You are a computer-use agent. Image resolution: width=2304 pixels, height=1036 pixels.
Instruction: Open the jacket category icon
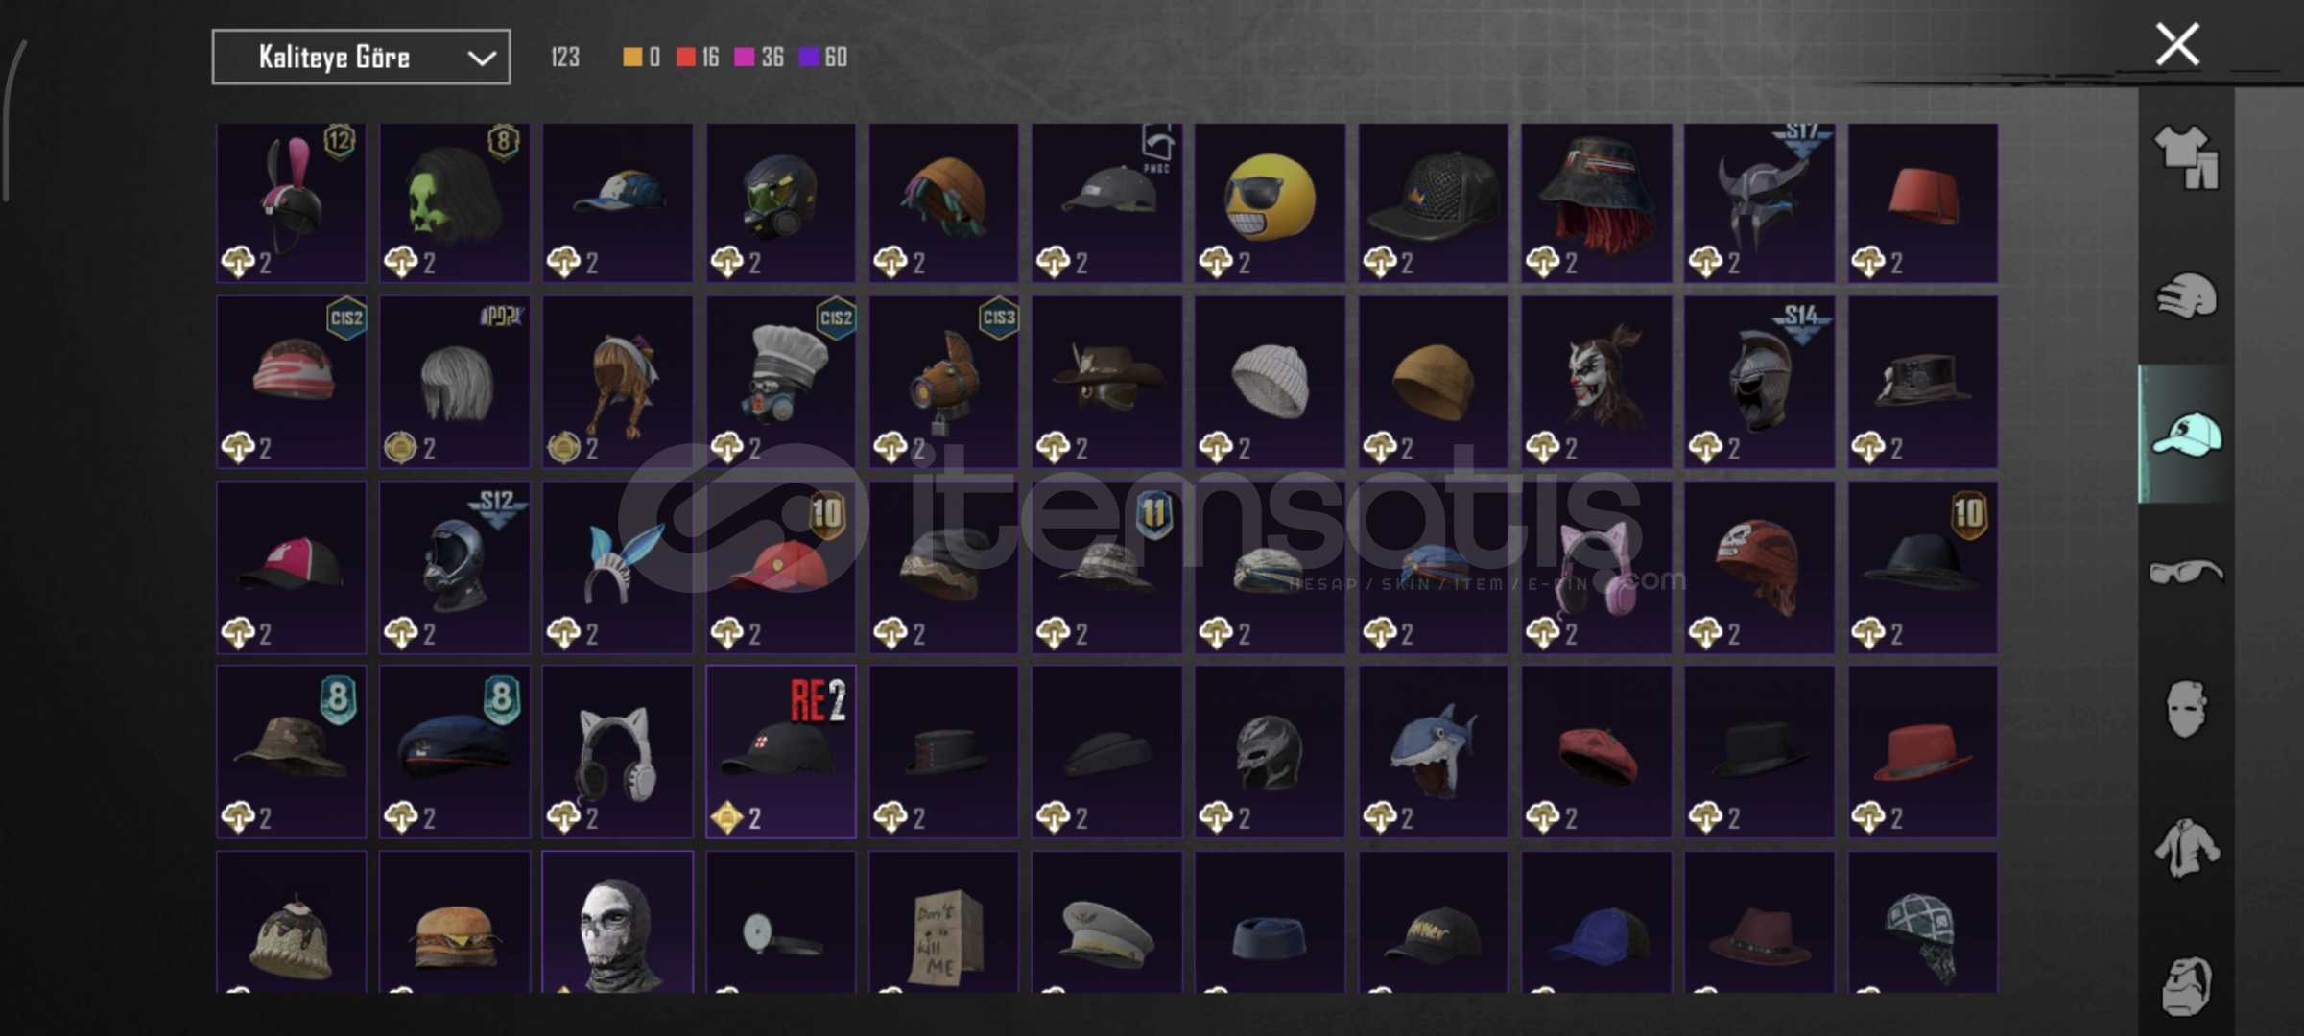click(x=2187, y=848)
